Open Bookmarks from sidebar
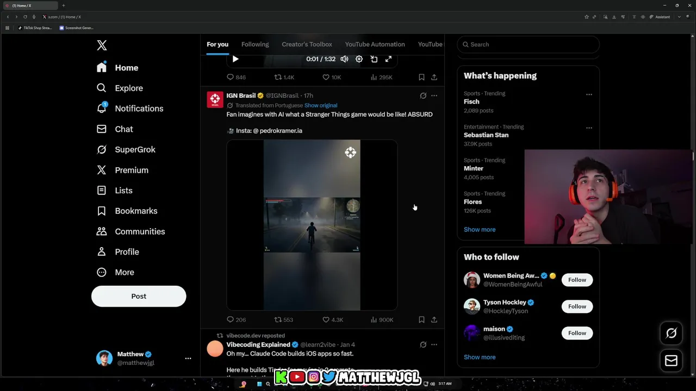The image size is (696, 391). pyautogui.click(x=127, y=211)
